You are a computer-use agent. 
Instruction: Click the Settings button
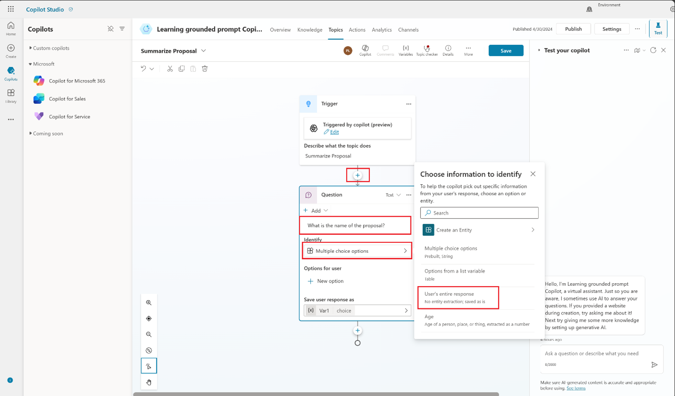(x=612, y=29)
